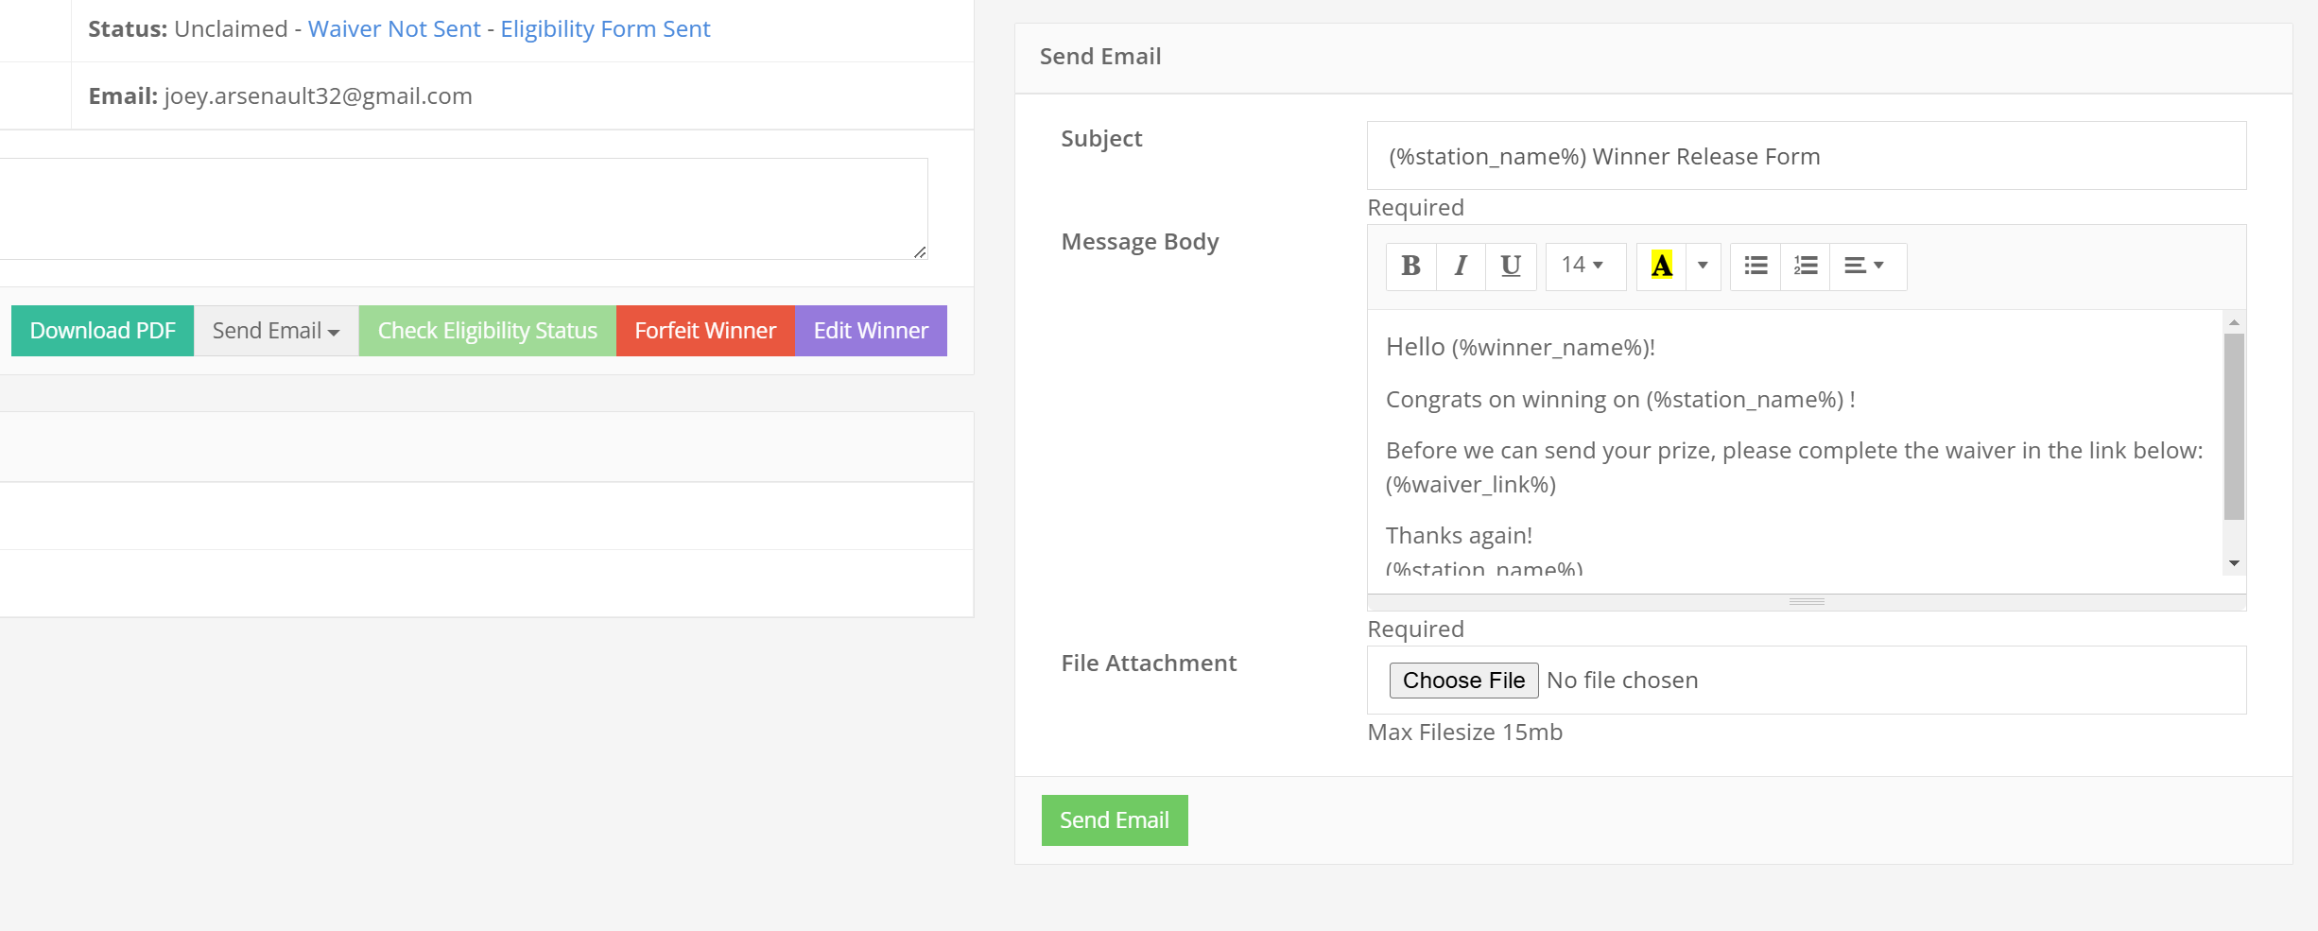This screenshot has height=931, width=2318.
Task: Open the Edit Winner page
Action: (871, 331)
